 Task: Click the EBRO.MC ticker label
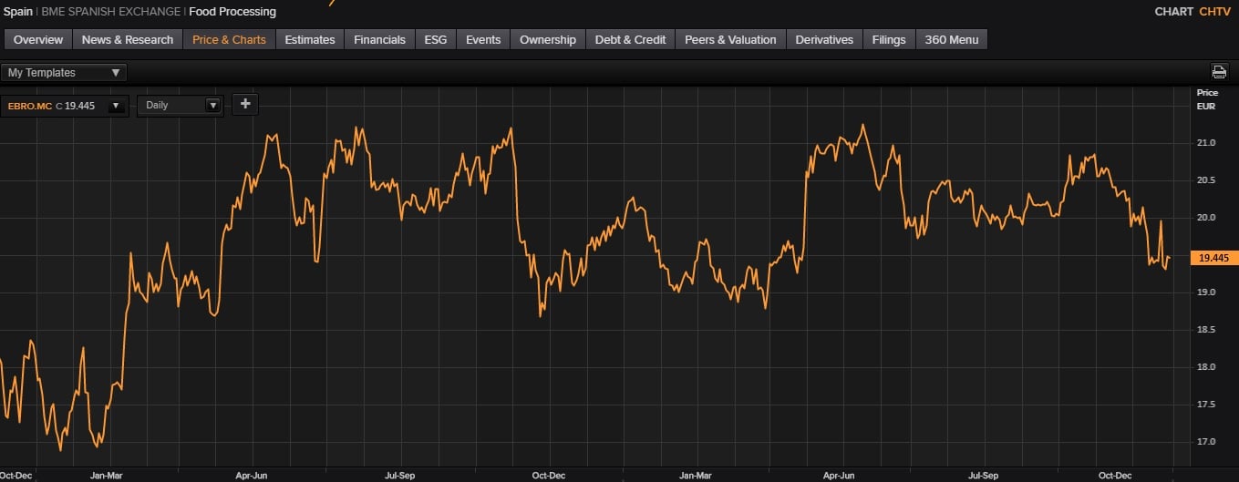click(30, 106)
